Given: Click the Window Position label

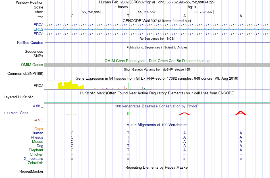Looking at the screenshot, I should 30,2.
